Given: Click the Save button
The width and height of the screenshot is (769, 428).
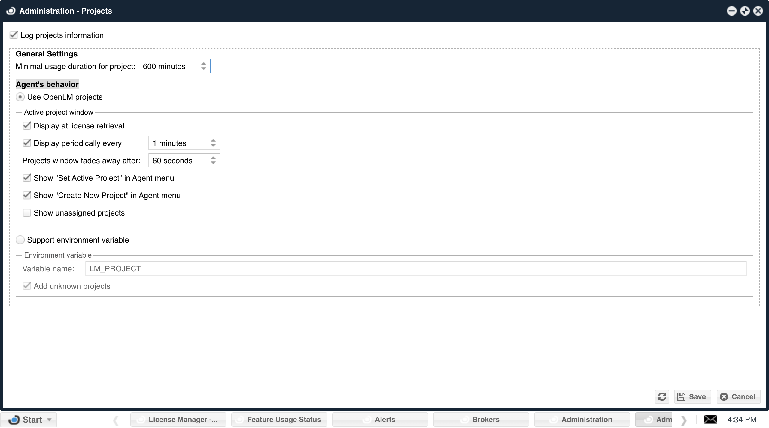Looking at the screenshot, I should (x=692, y=397).
